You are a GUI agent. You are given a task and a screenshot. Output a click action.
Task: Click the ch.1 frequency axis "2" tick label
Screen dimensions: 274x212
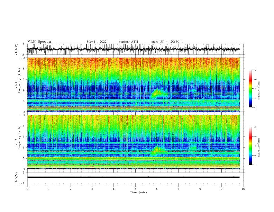(24, 101)
